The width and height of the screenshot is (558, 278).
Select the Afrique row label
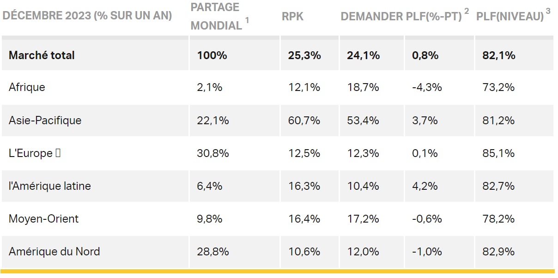tap(27, 87)
